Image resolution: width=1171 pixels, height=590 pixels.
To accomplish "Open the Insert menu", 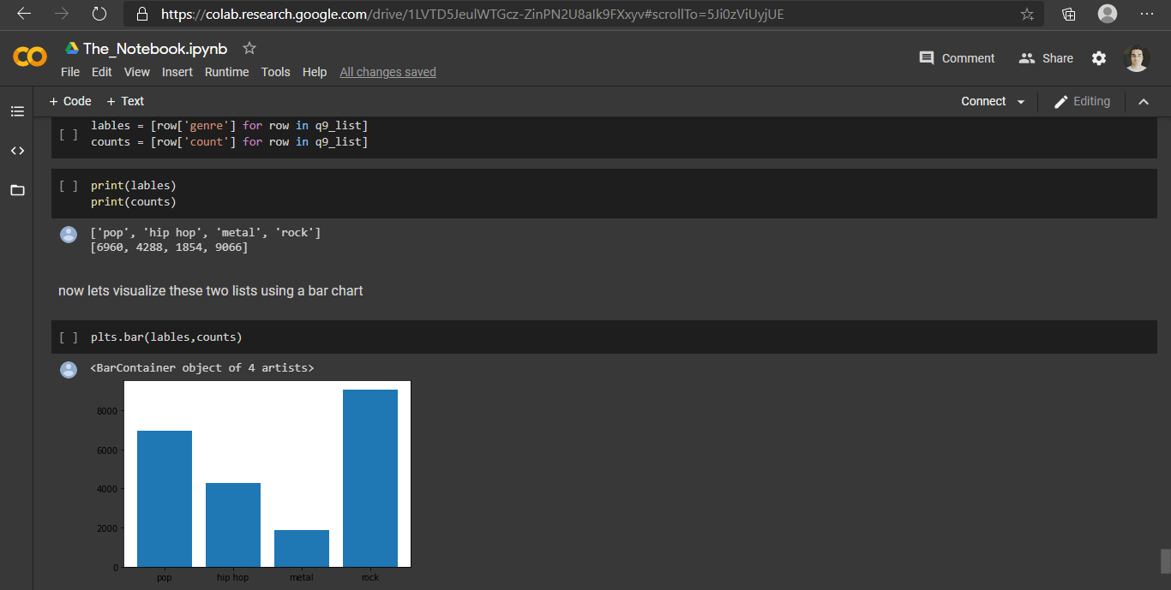I will (x=177, y=72).
